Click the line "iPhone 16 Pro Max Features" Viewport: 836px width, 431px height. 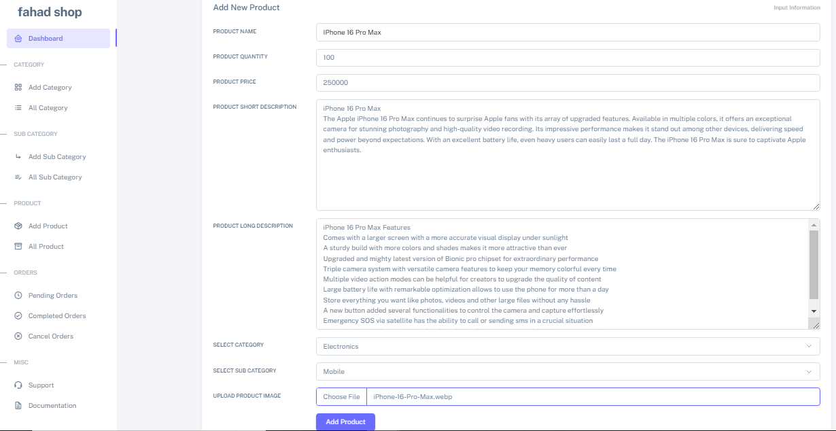(366, 228)
